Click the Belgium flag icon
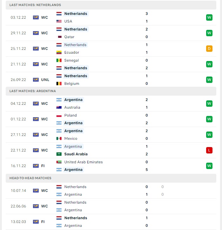 [59, 84]
